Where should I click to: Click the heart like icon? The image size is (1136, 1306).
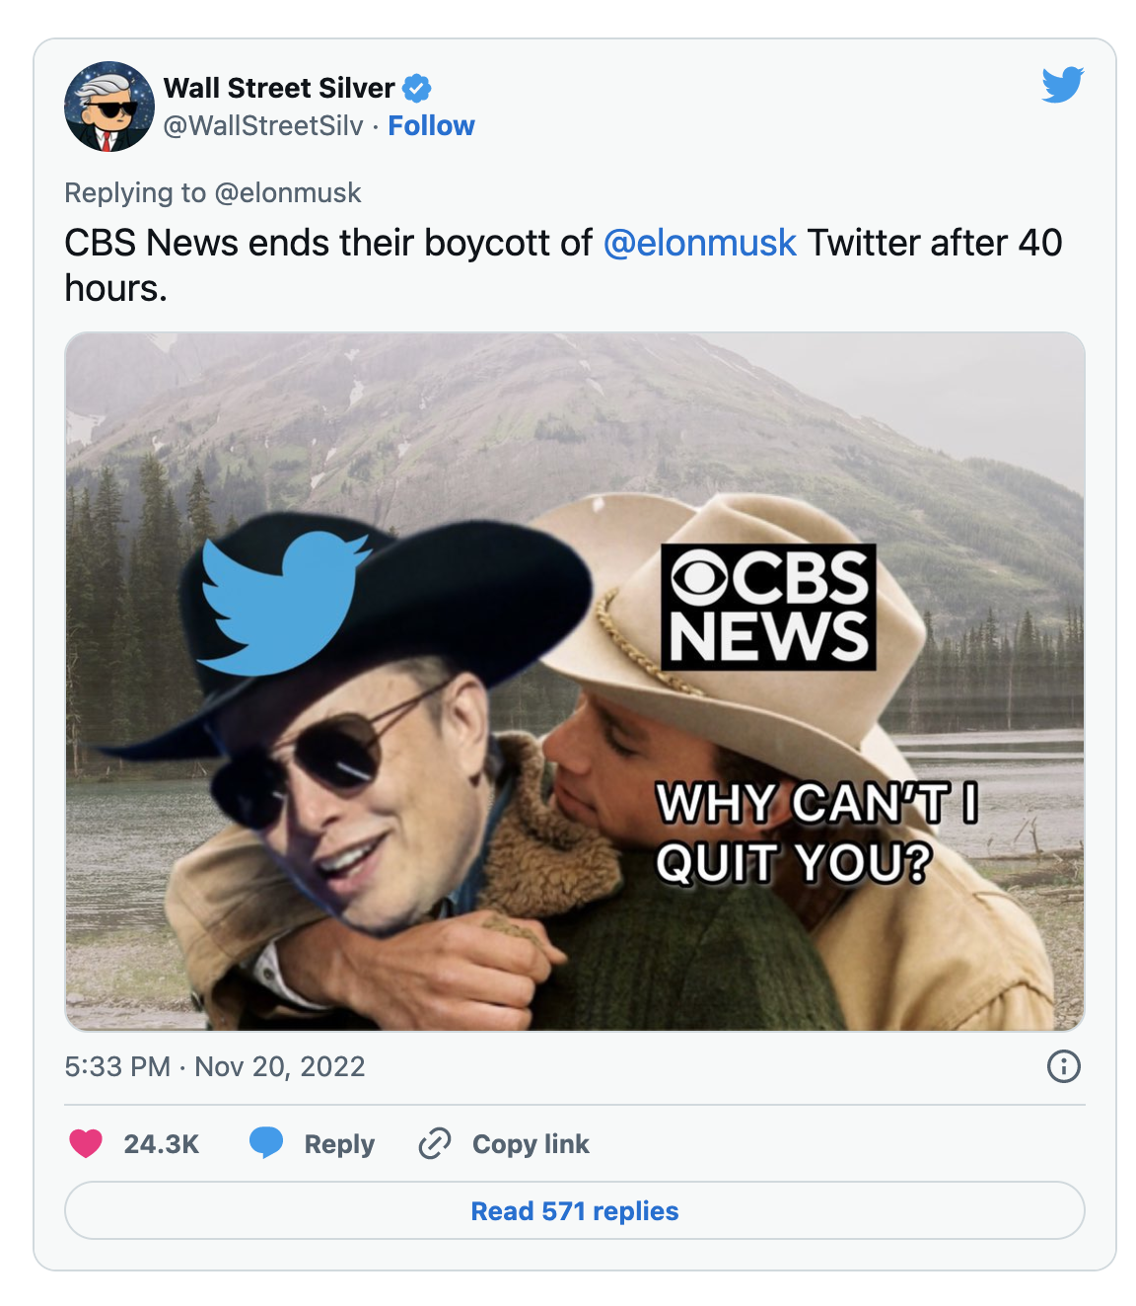pos(86,1143)
